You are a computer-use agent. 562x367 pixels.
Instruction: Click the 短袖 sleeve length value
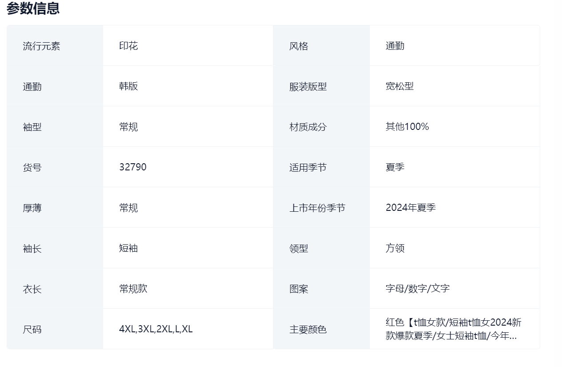(x=128, y=248)
